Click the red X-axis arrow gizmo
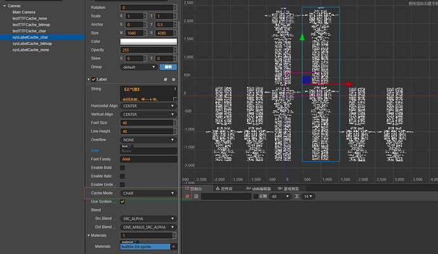Image resolution: width=438 pixels, height=254 pixels. point(348,84)
